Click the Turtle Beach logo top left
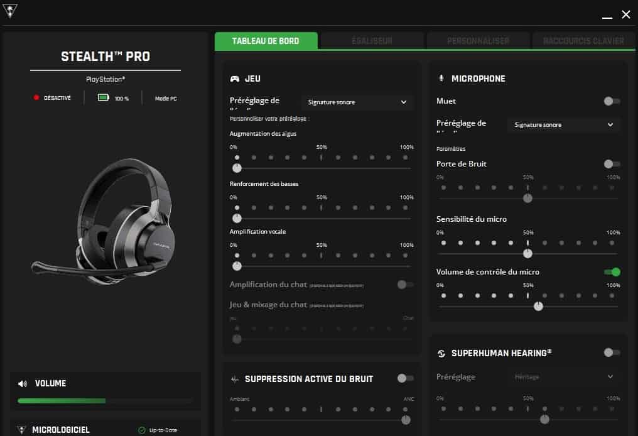638x436 pixels. tap(11, 13)
